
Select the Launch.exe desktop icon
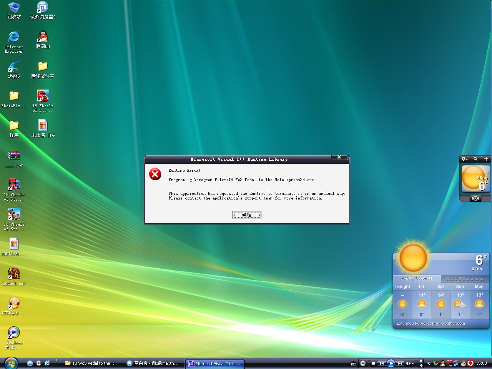pyautogui.click(x=14, y=274)
